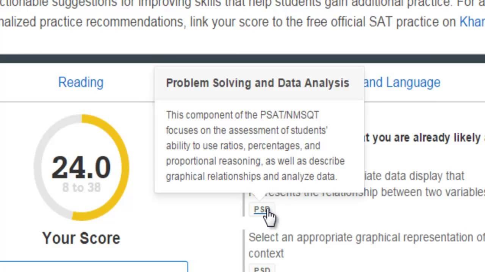Click the blue-outlined box below Your Score
Viewport: 485px width, 272px height.
94,266
